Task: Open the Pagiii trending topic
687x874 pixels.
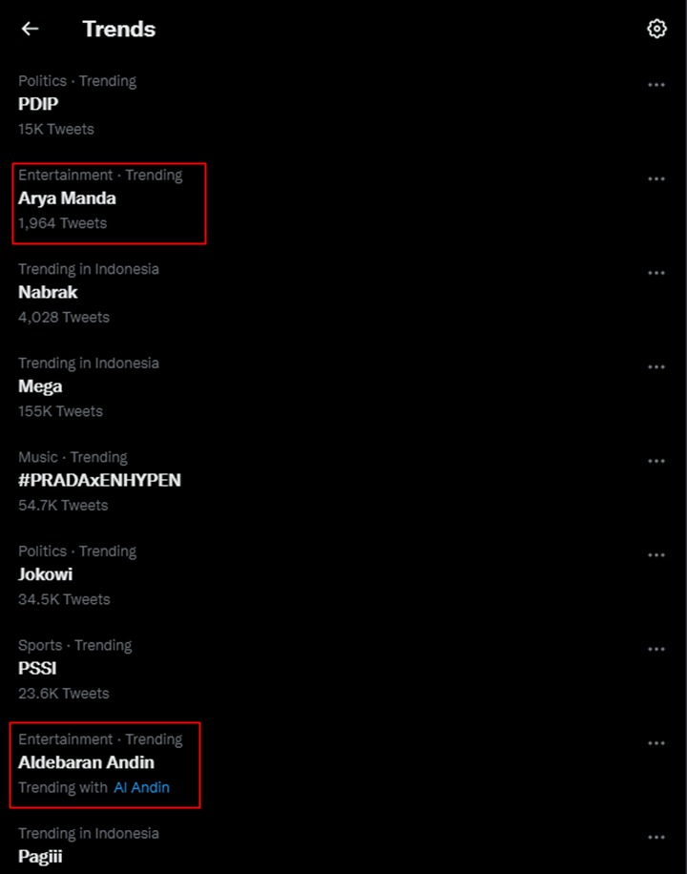Action: [40, 857]
